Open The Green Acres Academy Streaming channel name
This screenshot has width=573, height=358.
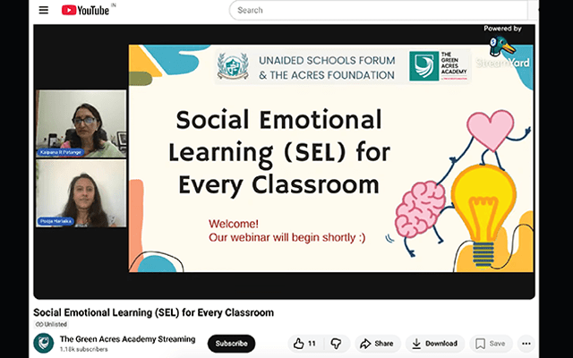tap(127, 338)
